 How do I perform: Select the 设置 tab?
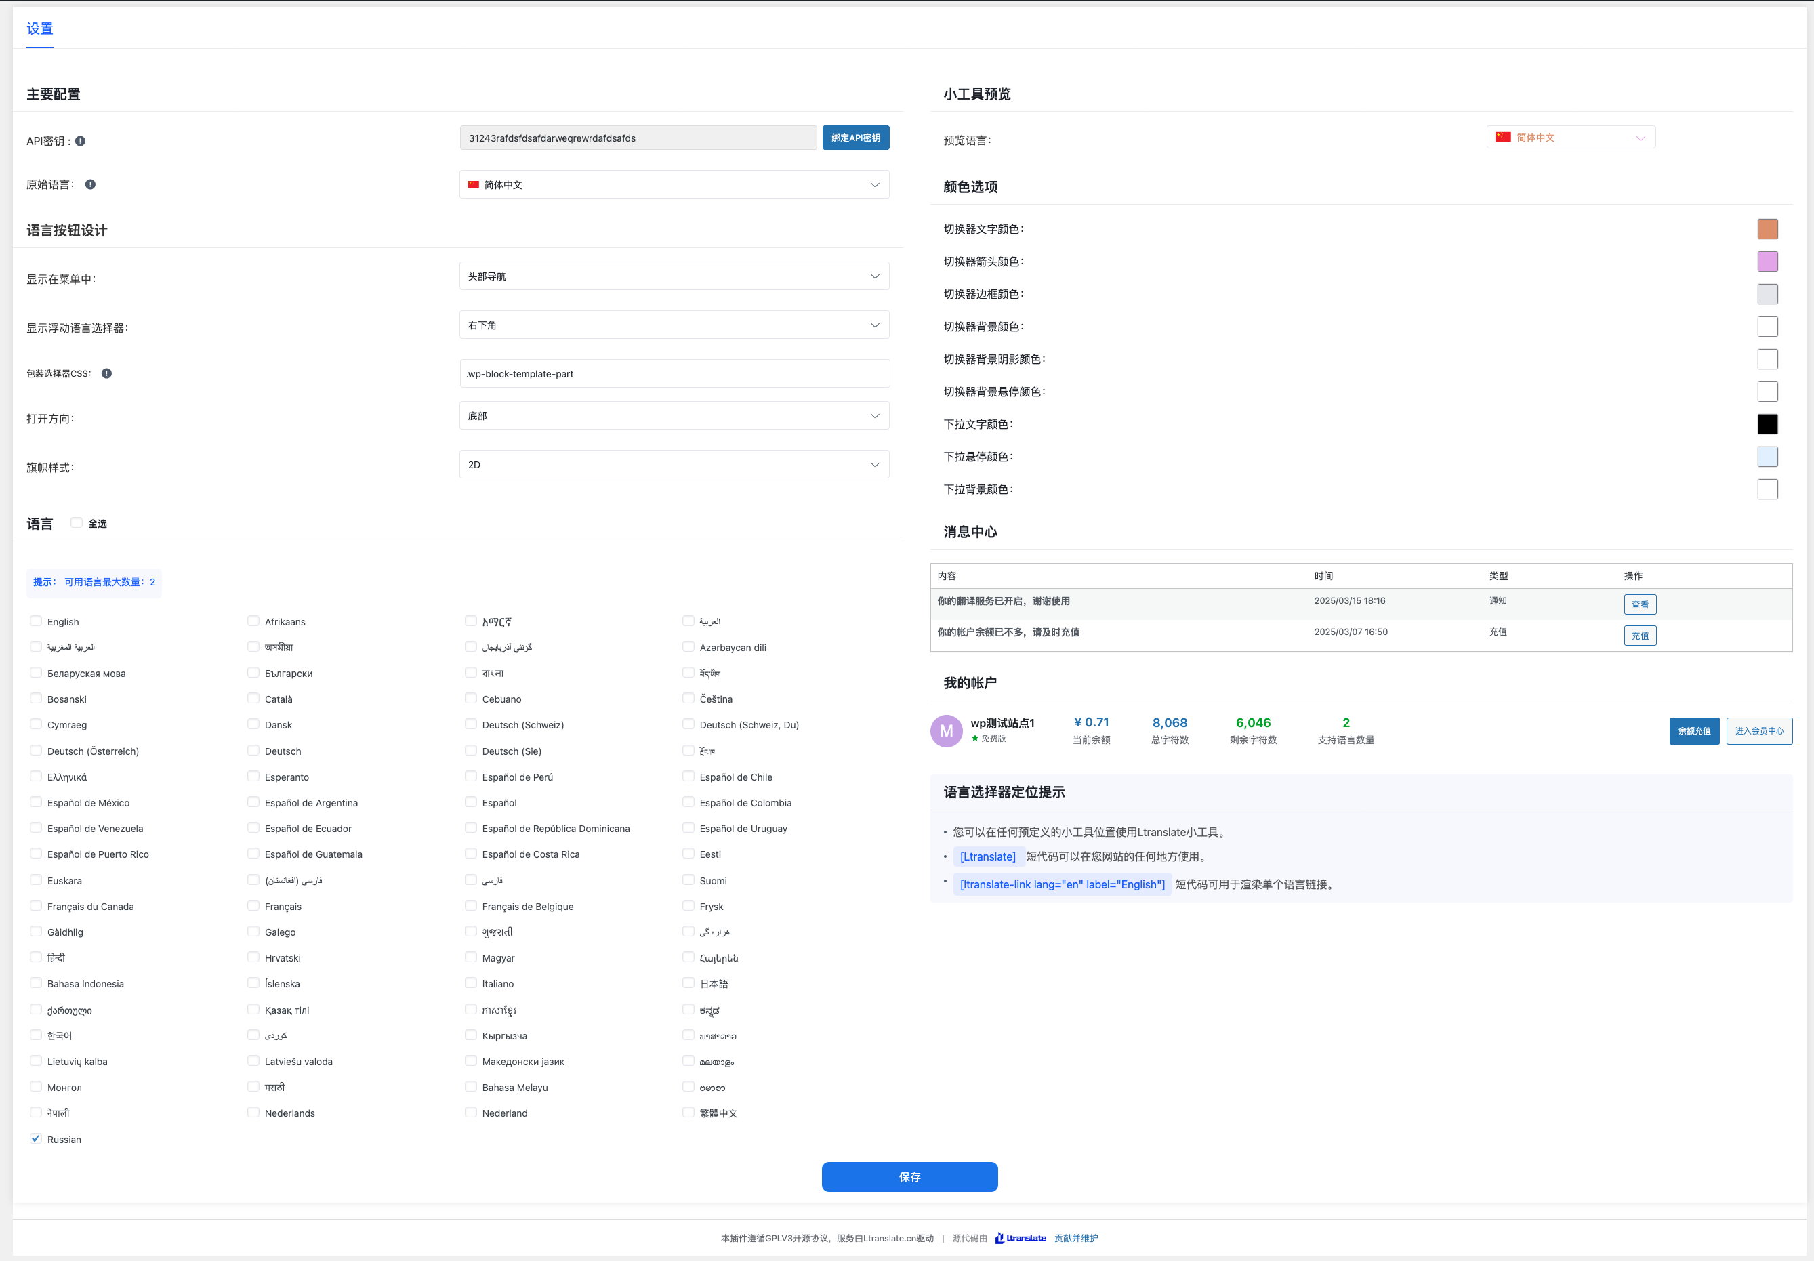click(x=39, y=29)
